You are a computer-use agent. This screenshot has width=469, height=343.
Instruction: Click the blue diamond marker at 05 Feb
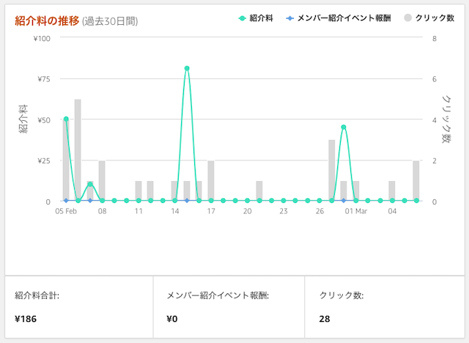click(66, 201)
